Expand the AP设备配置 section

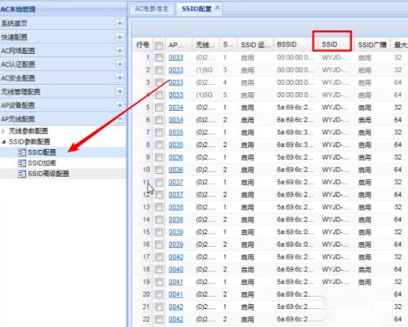click(119, 105)
